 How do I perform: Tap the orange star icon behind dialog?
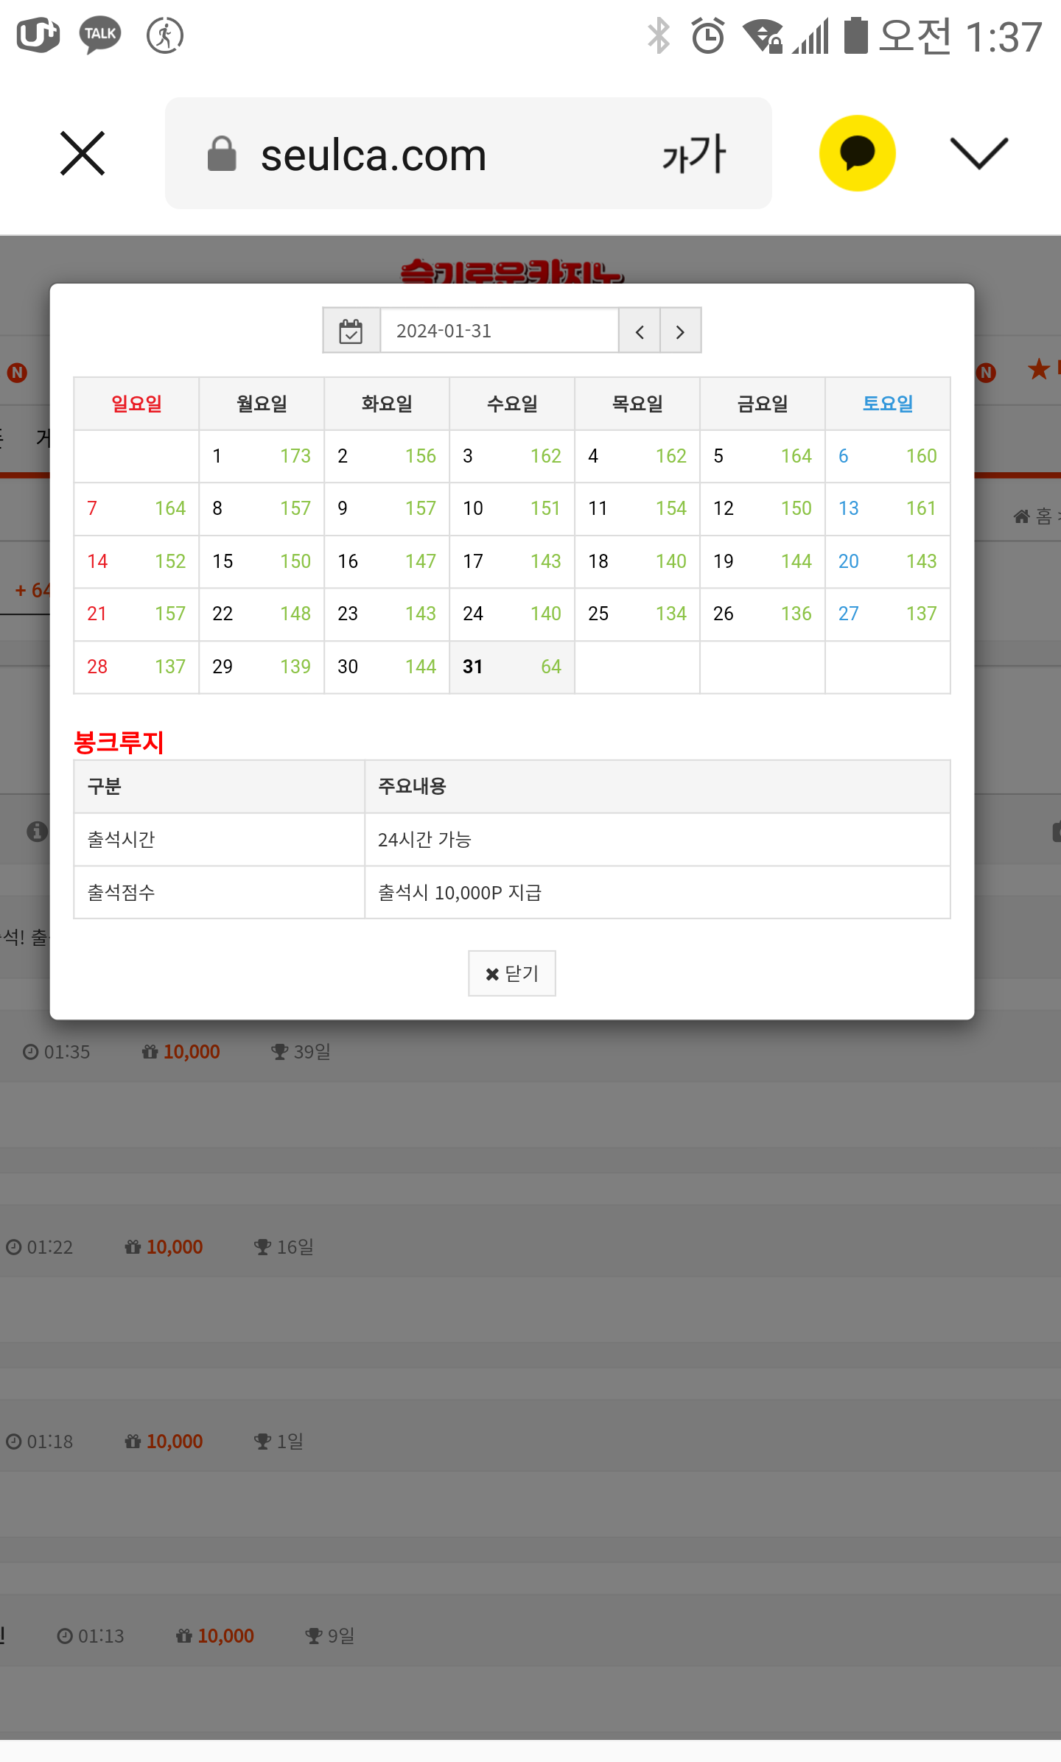1039,369
